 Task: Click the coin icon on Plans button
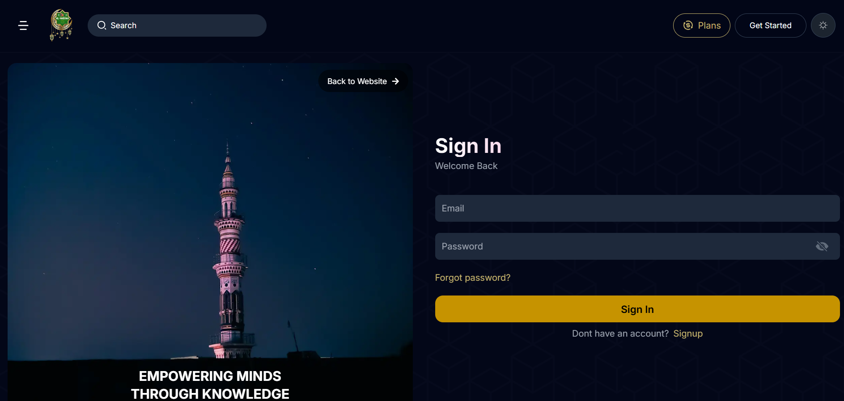[688, 25]
